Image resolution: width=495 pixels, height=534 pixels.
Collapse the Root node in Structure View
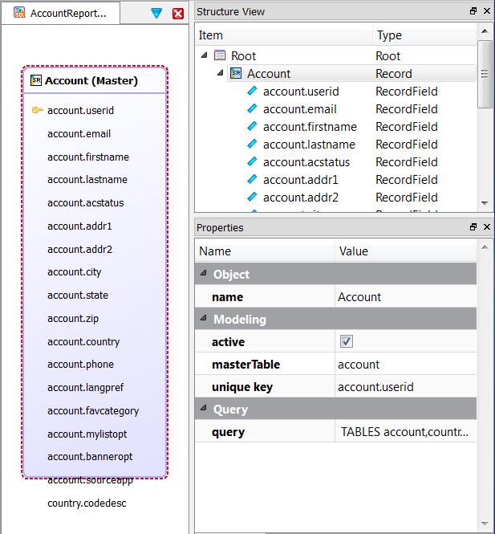[204, 56]
